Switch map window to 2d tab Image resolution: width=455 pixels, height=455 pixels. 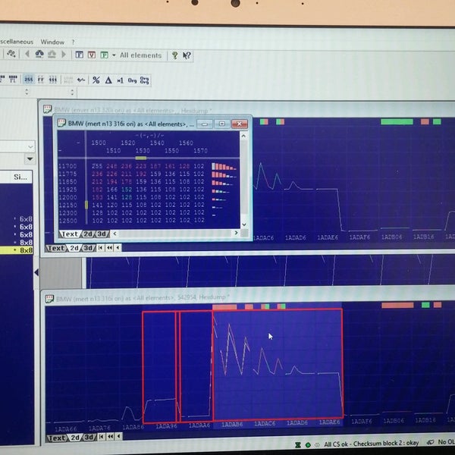(x=88, y=234)
